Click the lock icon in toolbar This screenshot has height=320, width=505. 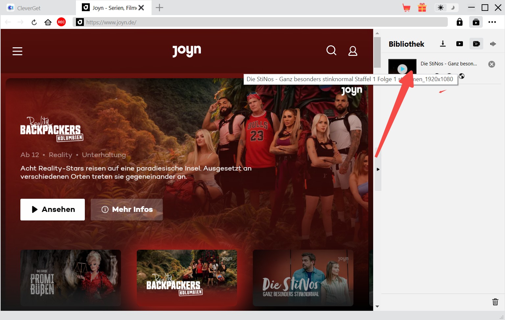pyautogui.click(x=460, y=22)
